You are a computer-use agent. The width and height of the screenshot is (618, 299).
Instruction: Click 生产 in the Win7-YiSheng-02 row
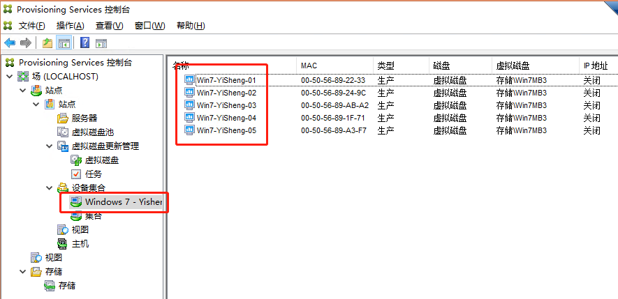(x=386, y=93)
